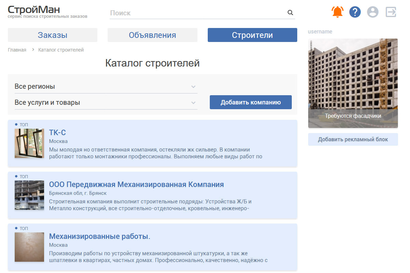Switch to the Заказы tab
This screenshot has width=410, height=273.
[x=53, y=35]
